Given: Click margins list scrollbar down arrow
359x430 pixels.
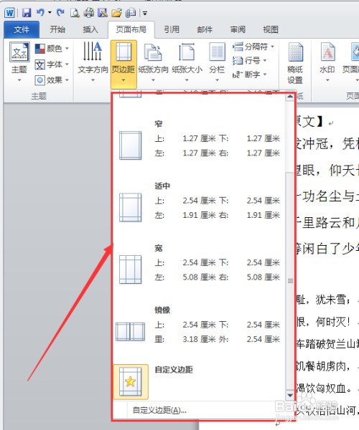Looking at the screenshot, I should point(290,395).
